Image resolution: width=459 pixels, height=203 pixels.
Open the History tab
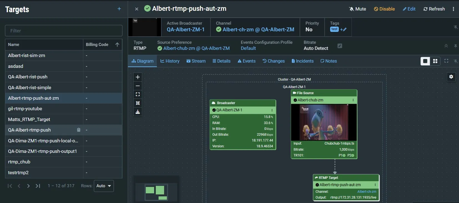click(170, 61)
